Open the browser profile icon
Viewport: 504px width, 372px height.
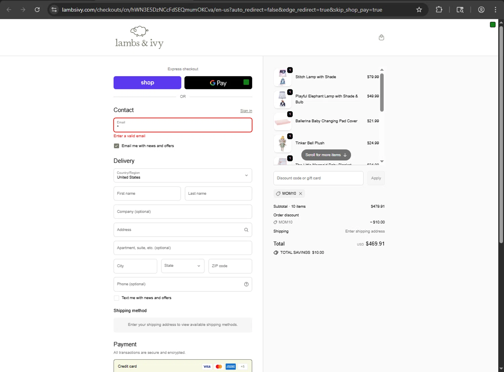point(481,10)
